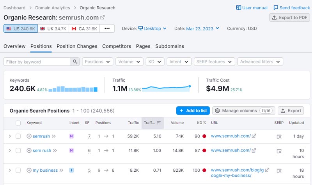Select the US 240.6K database
The height and width of the screenshot is (185, 312).
point(21,28)
